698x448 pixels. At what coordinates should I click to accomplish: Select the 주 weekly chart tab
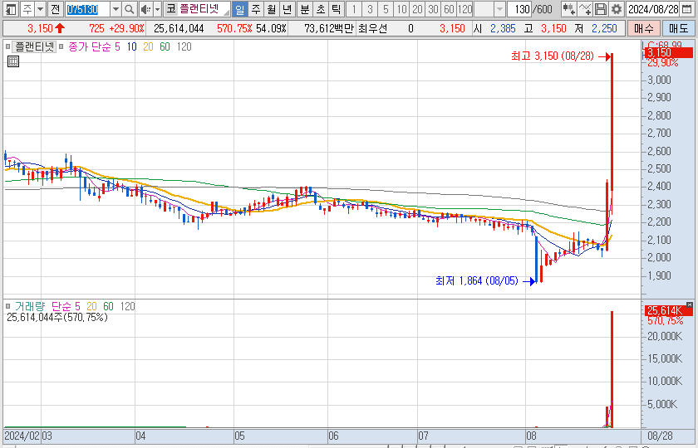[256, 9]
